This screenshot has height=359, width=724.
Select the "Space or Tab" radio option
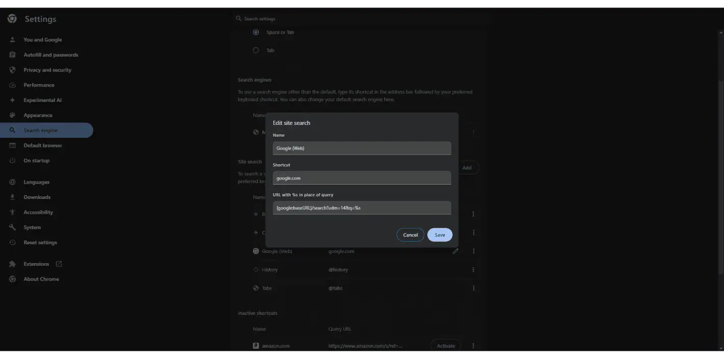pyautogui.click(x=256, y=32)
